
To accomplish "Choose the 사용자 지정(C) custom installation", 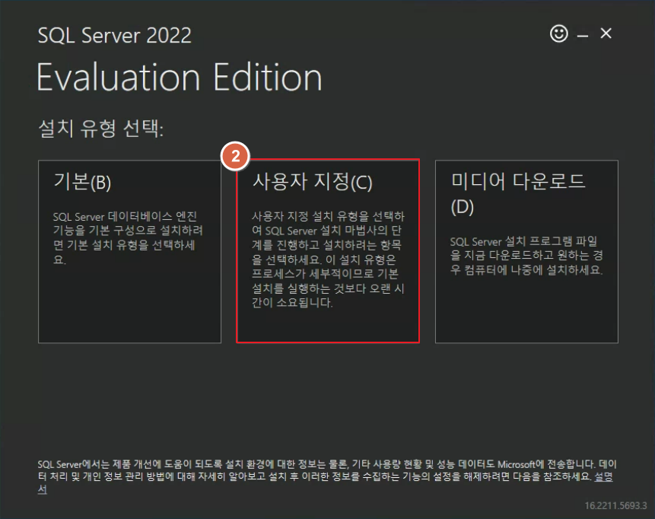I will (328, 251).
